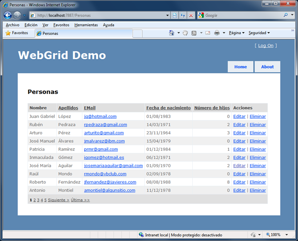Expand the zoom level dropdown arrow

tap(286, 235)
